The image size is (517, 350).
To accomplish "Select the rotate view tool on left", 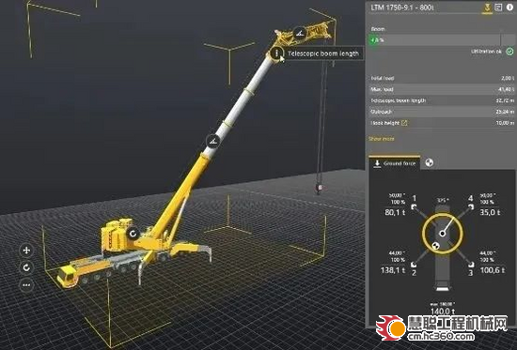I will (26, 267).
